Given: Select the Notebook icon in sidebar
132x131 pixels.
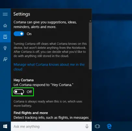Looking at the screenshot, I should pos(5,37).
